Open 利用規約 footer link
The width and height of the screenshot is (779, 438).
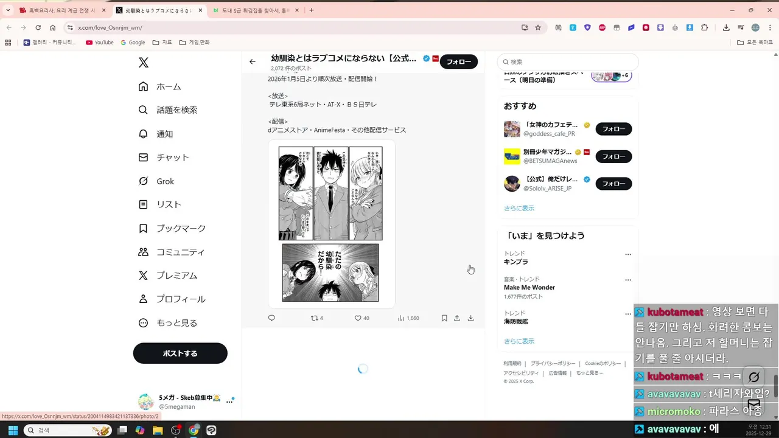(x=512, y=364)
